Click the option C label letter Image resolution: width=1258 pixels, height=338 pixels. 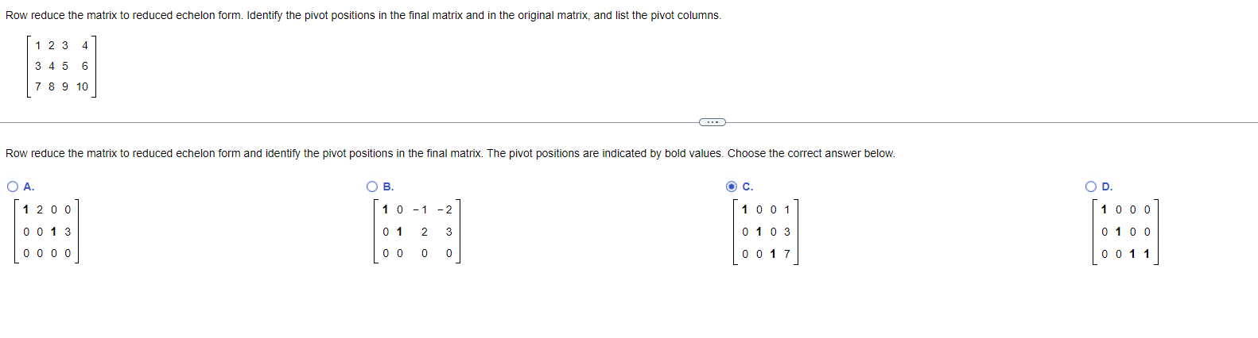(747, 186)
